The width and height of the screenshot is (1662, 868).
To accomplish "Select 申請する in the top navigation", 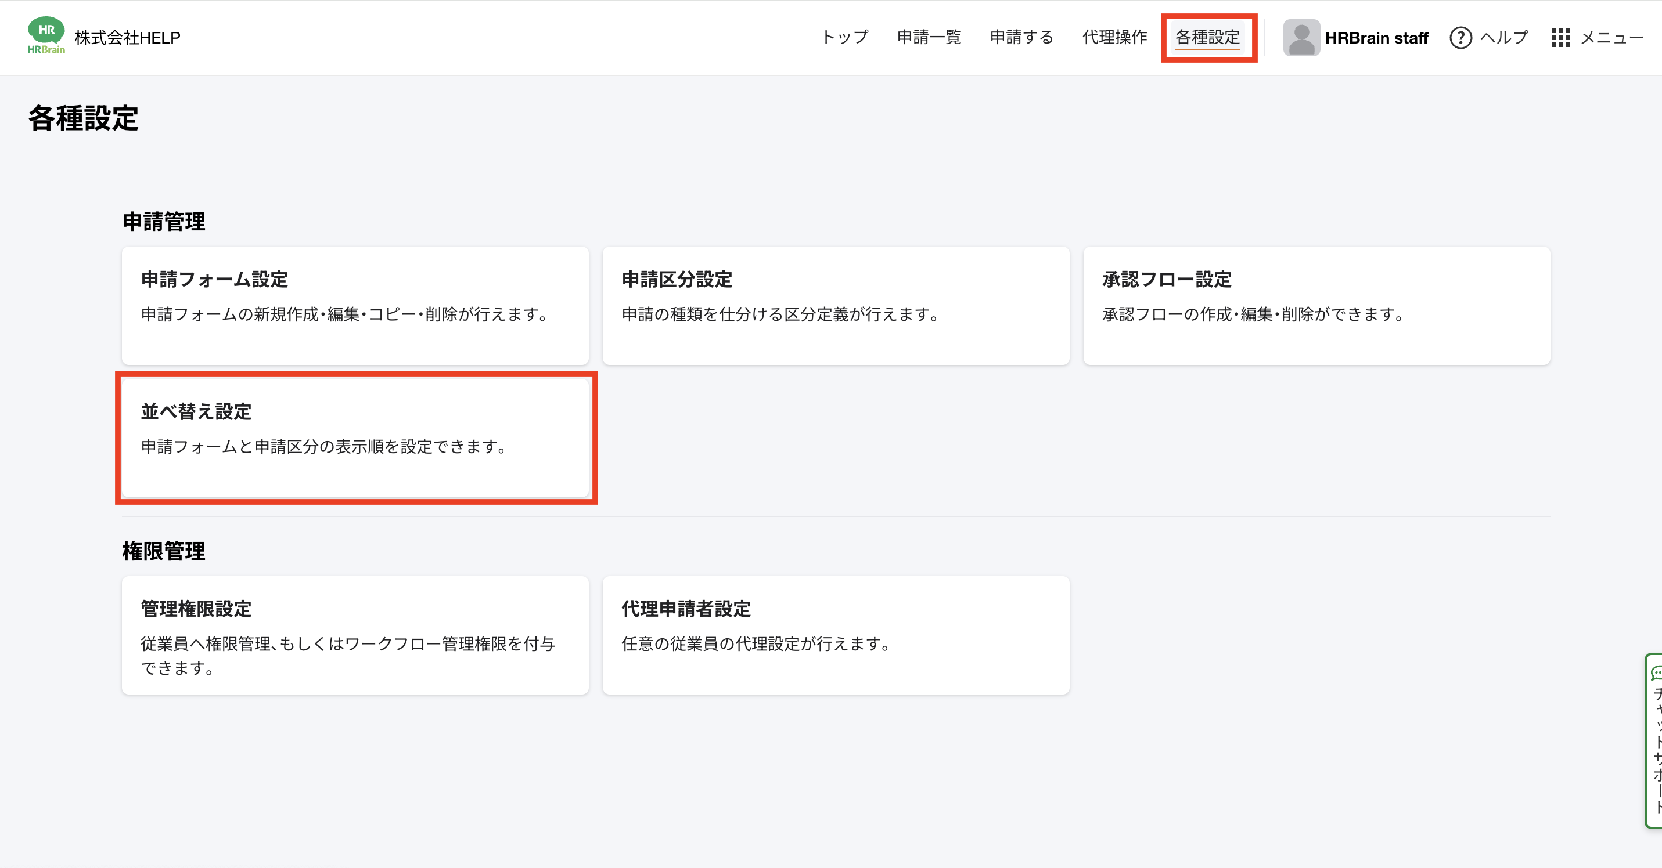I will pyautogui.click(x=1021, y=37).
